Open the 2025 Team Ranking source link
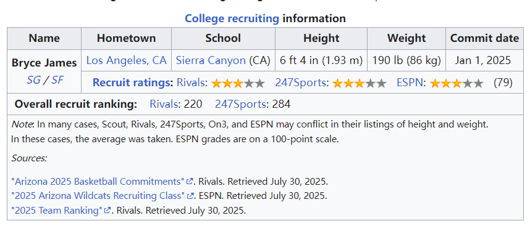The height and width of the screenshot is (226, 530). [x=56, y=211]
